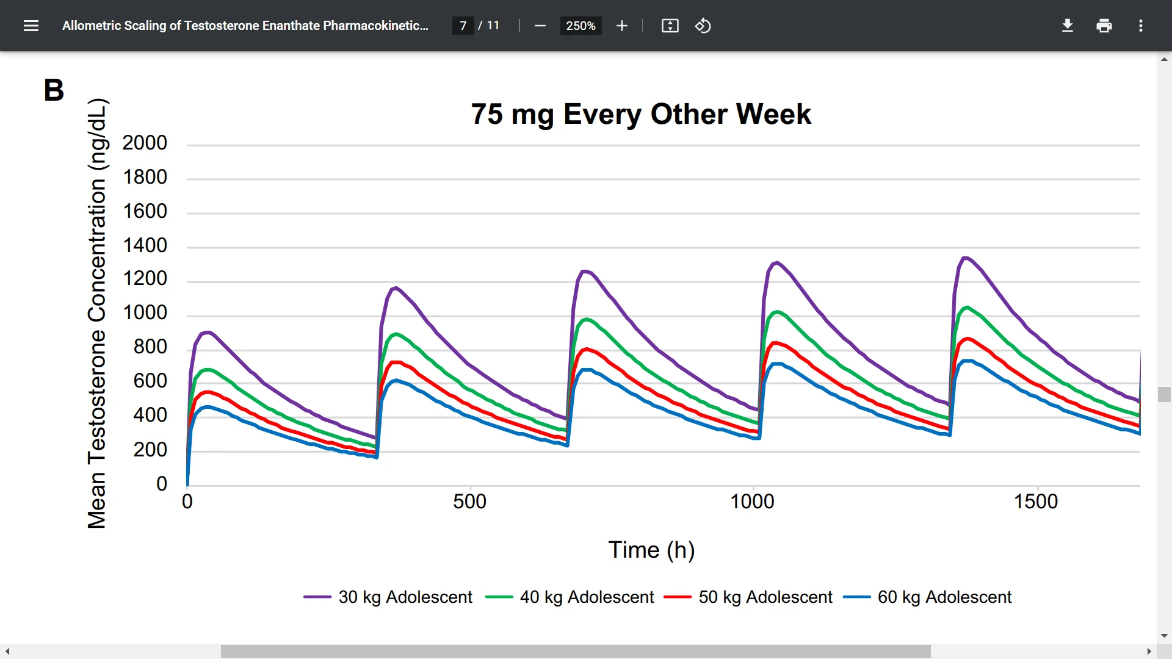Click the y-axis value 600
The width and height of the screenshot is (1172, 659).
(150, 381)
